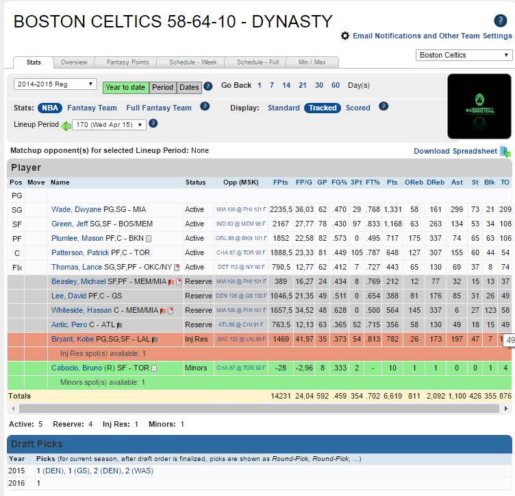515x496 pixels.
Task: Open Mason Plumlee's news note icon
Action: point(149,239)
